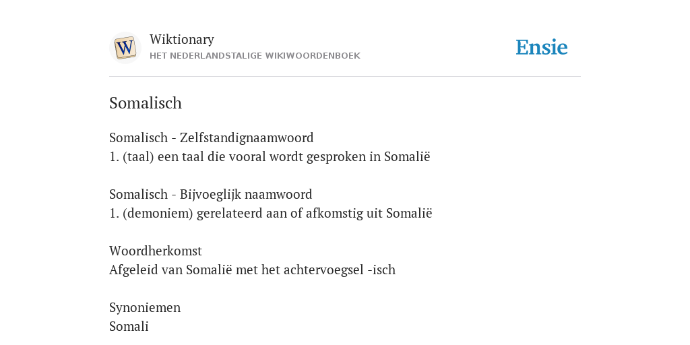Click the Wiktionary source title
The width and height of the screenshot is (690, 345).
[x=182, y=39]
